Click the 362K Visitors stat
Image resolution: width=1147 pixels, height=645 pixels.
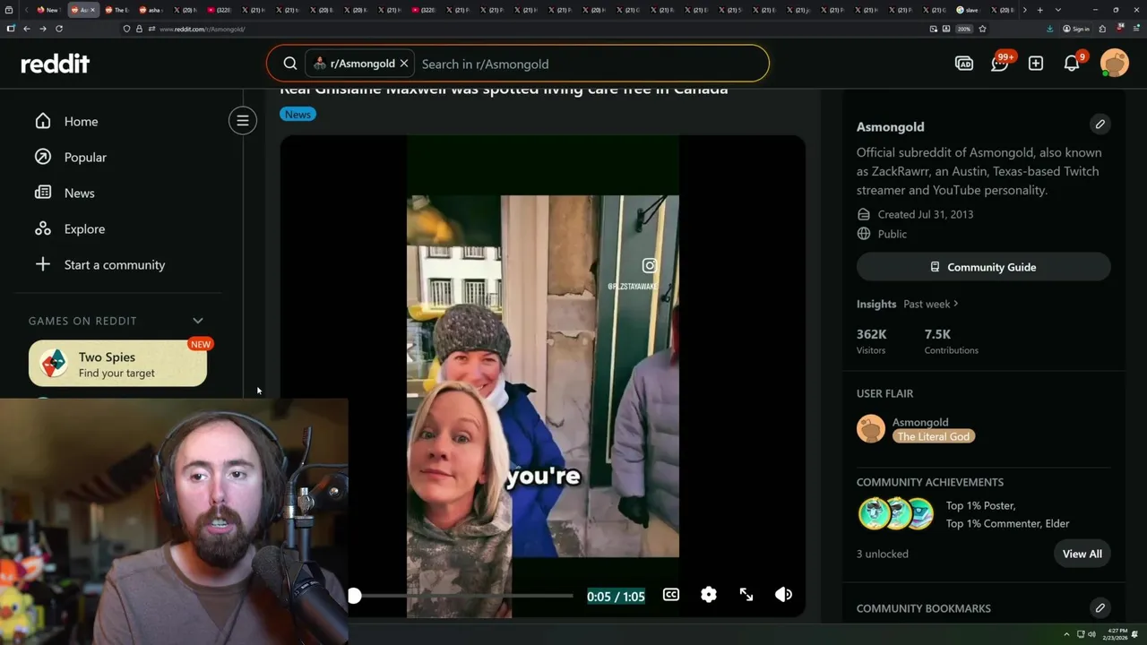[x=872, y=341]
